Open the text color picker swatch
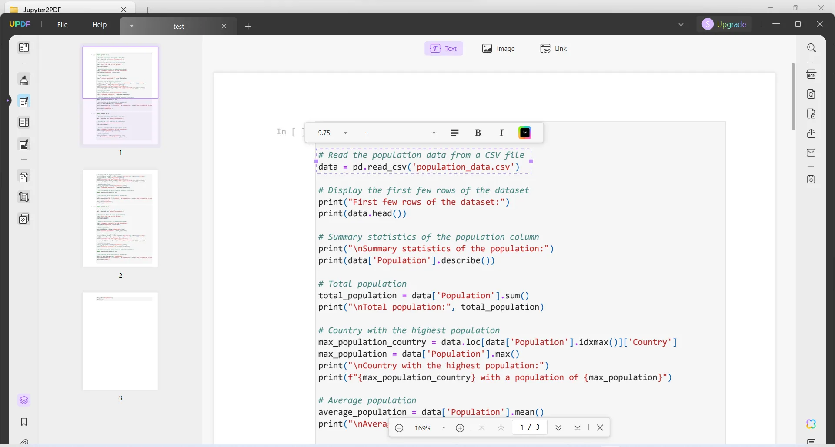The image size is (835, 447). 525,133
